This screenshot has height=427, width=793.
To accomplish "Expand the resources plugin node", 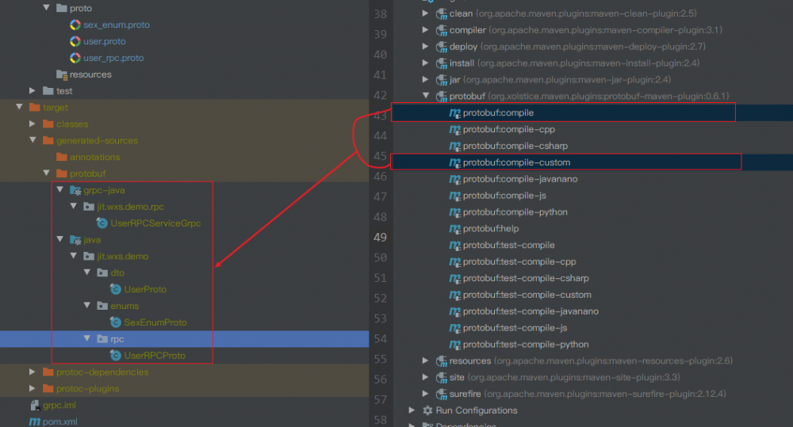I will point(425,360).
